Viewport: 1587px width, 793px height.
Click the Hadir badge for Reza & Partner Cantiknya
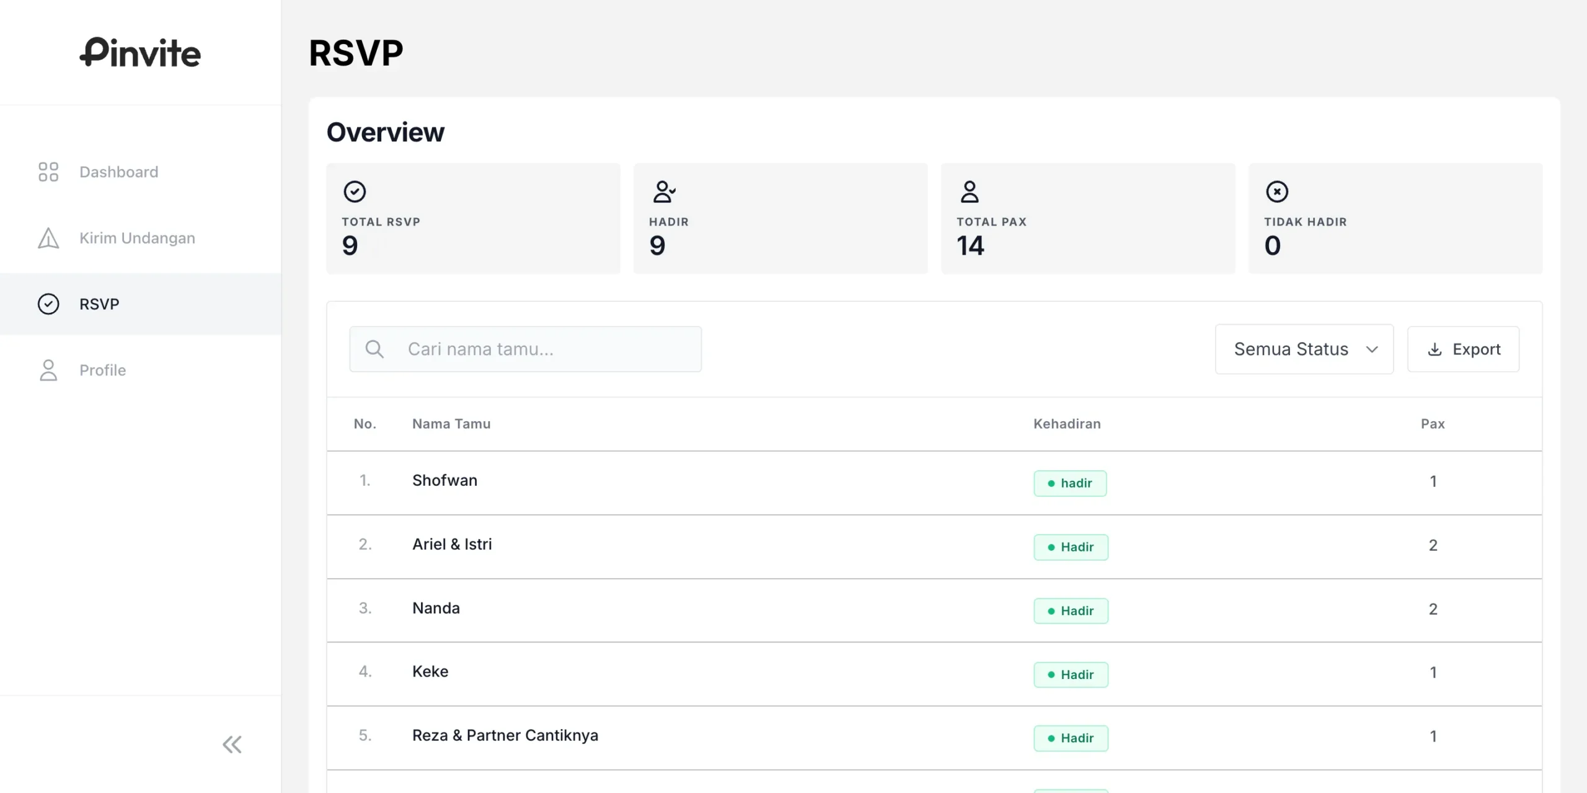(x=1071, y=738)
